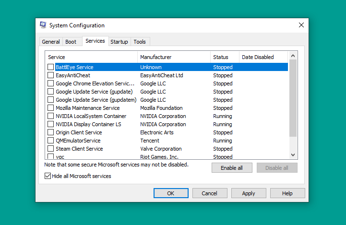Enable the Steam Client Service checkbox

pyautogui.click(x=50, y=148)
